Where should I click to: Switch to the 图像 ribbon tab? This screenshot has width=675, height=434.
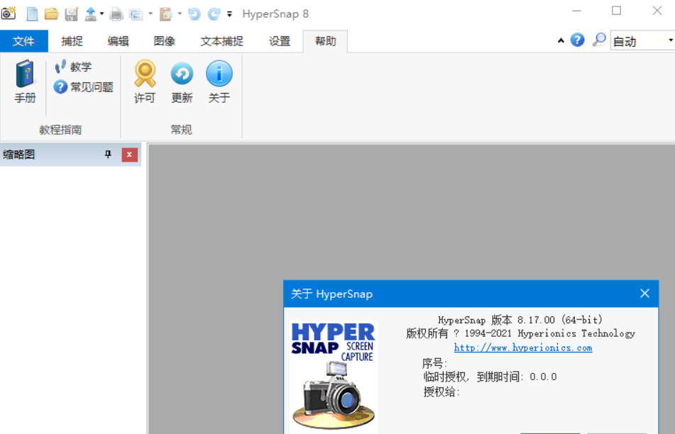(165, 41)
